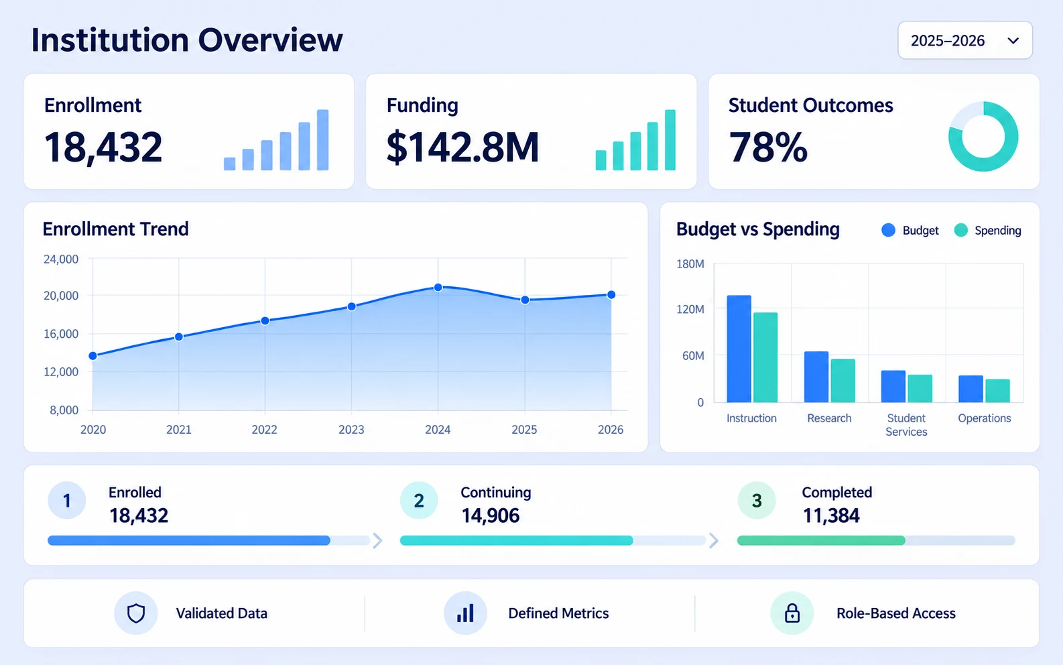1063x665 pixels.
Task: Click the Completed count 11,384
Action: tap(831, 516)
